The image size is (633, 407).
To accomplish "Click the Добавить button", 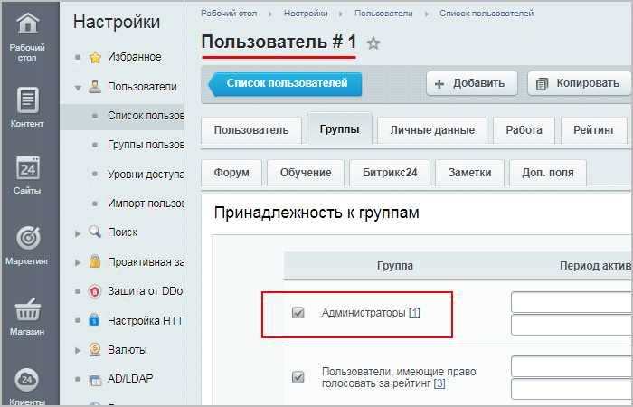I will pos(472,83).
